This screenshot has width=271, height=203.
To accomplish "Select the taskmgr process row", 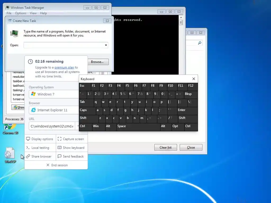I will pos(18,90).
